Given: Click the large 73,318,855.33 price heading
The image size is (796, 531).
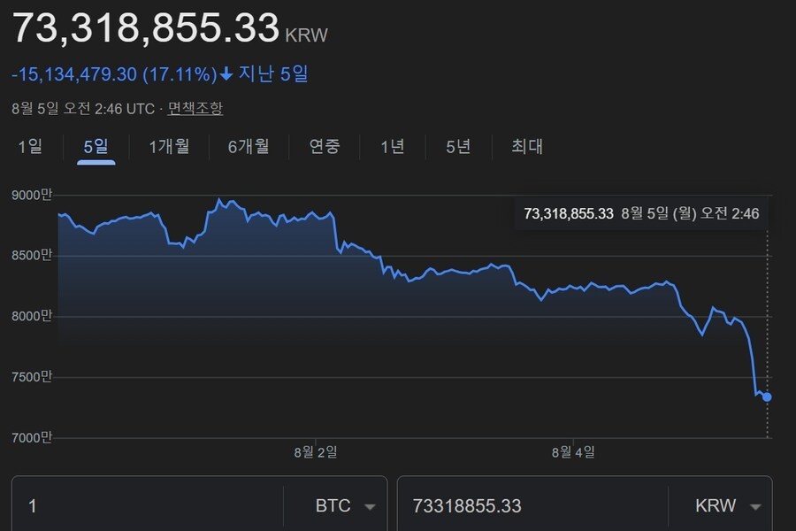Looking at the screenshot, I should click(x=145, y=29).
